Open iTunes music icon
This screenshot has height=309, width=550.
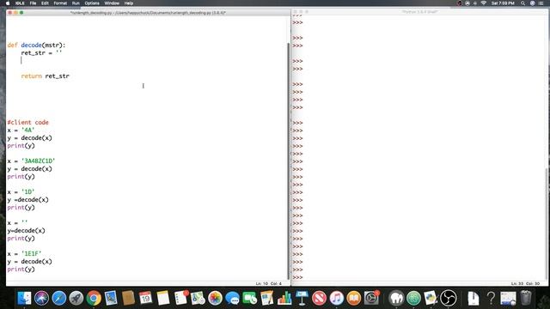point(337,298)
